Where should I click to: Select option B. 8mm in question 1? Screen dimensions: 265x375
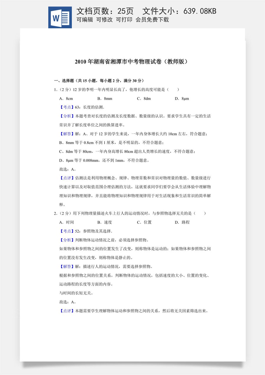(105, 98)
